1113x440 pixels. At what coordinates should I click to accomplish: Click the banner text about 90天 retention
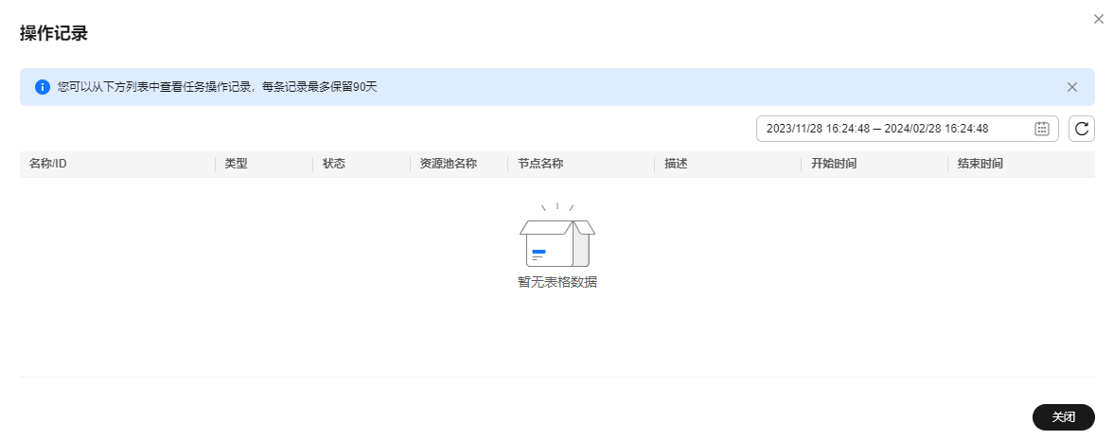point(218,87)
